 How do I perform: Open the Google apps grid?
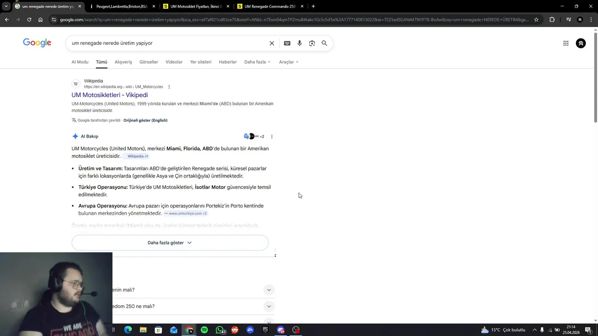click(x=566, y=43)
